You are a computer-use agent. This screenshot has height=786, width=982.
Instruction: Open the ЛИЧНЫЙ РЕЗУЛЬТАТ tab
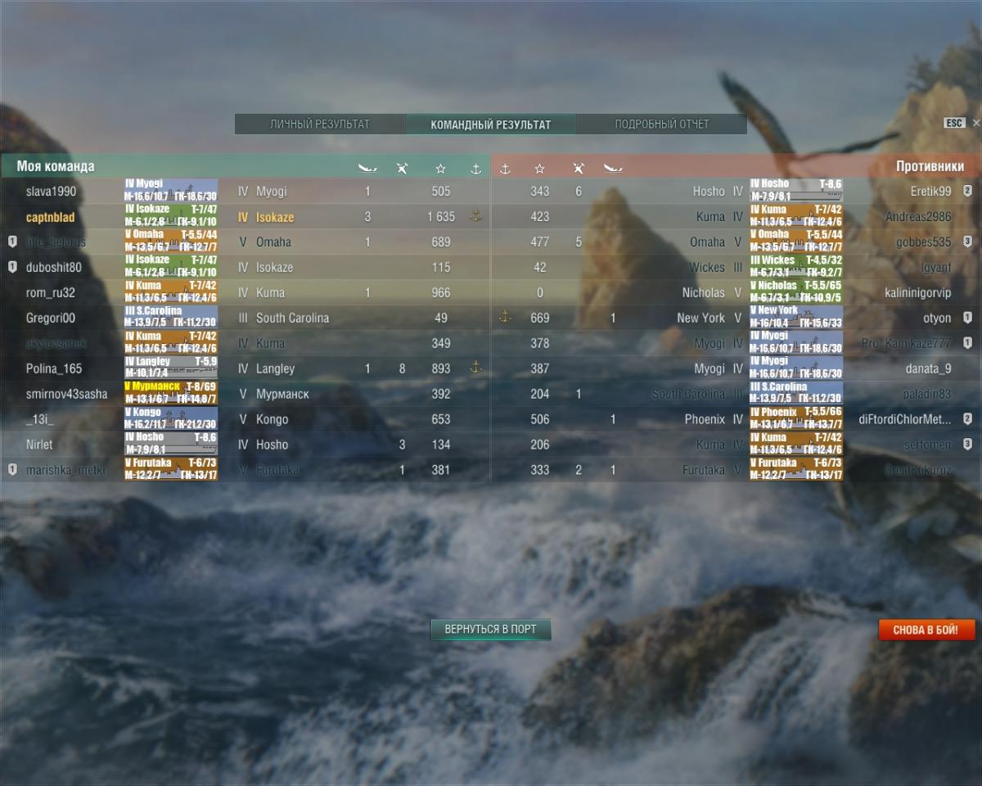(x=320, y=124)
